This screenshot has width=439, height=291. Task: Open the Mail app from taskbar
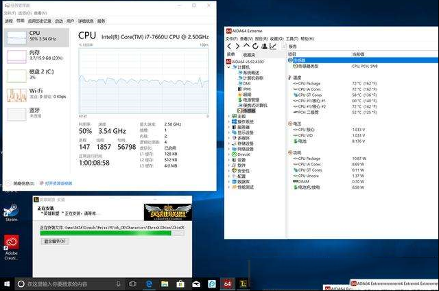click(x=196, y=284)
